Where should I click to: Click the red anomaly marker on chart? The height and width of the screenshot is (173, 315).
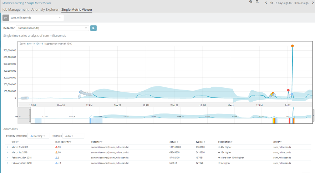[x=288, y=90]
